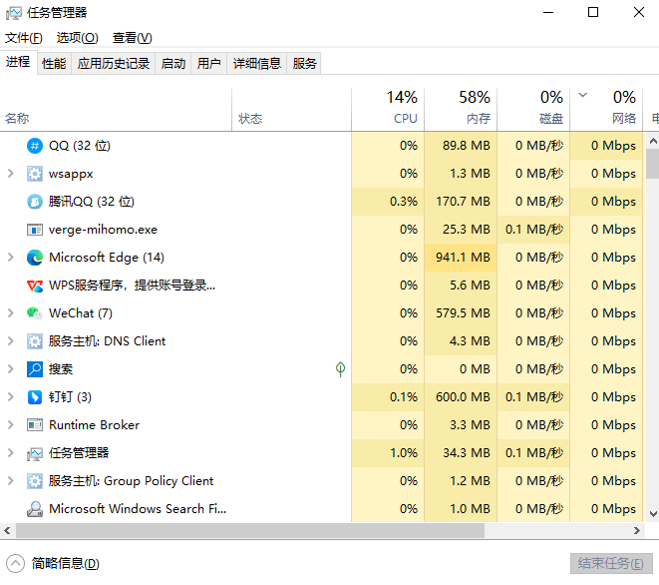Viewport: 659px width, 585px height.
Task: Click the vertical scrollbar thumb
Action: point(653,164)
